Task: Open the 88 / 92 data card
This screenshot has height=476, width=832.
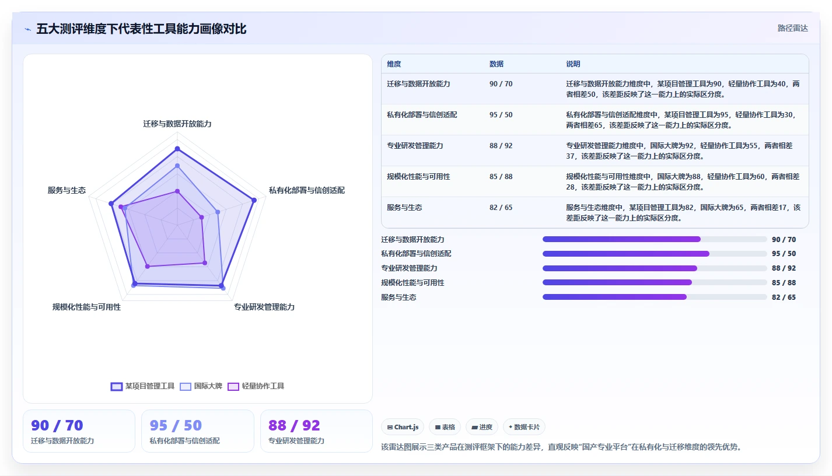Action: (x=316, y=431)
